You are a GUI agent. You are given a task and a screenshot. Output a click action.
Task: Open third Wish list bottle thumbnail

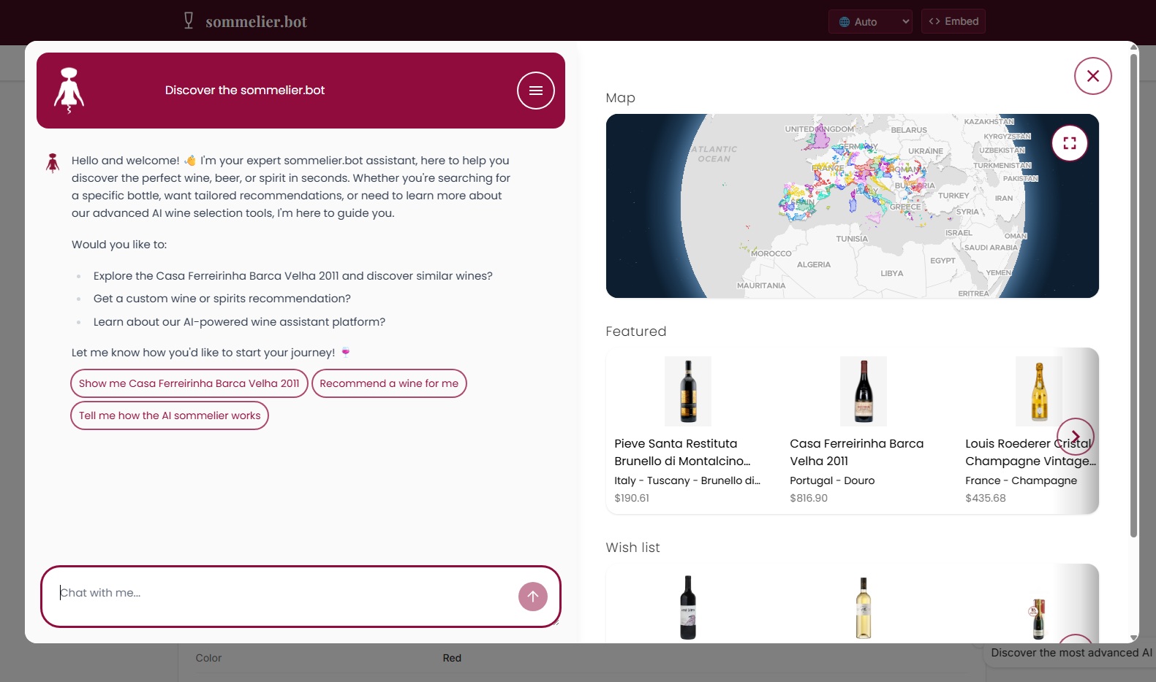point(1038,618)
